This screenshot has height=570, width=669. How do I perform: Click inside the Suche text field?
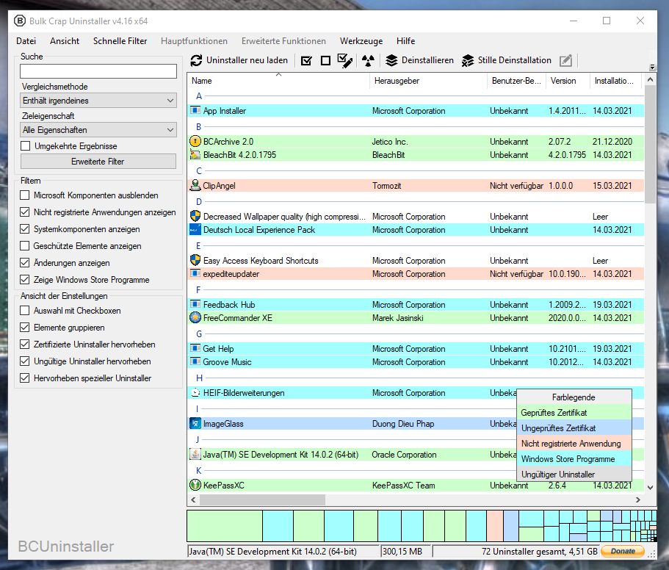tap(98, 71)
